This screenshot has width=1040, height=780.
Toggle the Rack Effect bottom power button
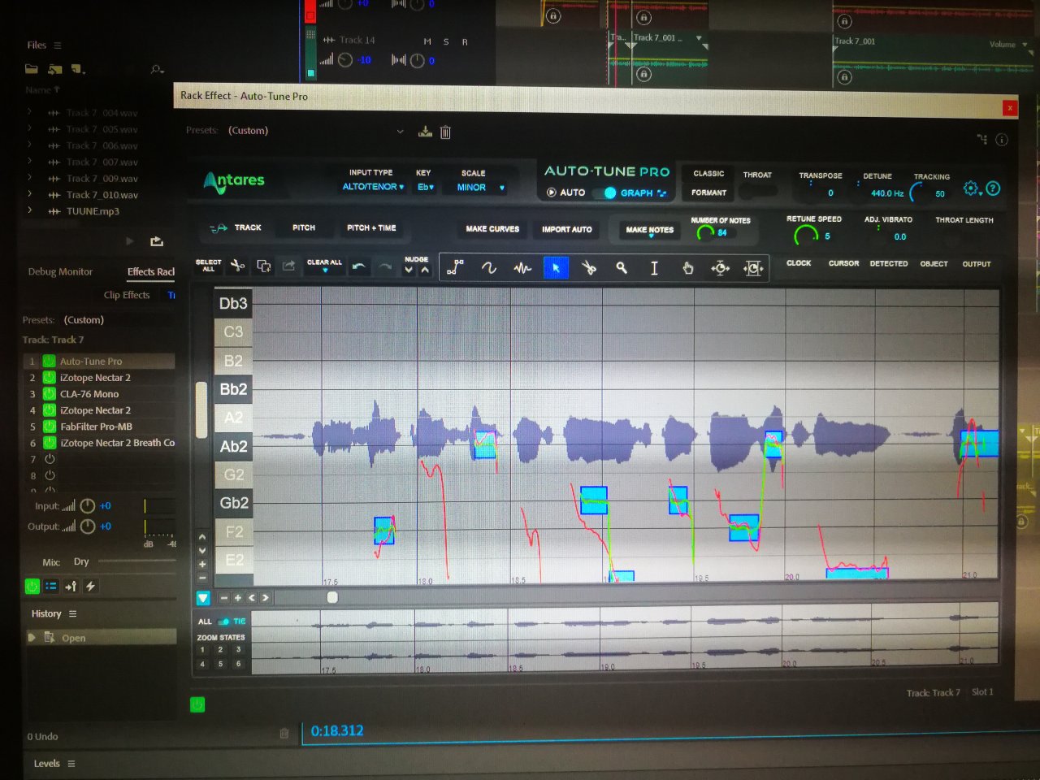click(197, 704)
